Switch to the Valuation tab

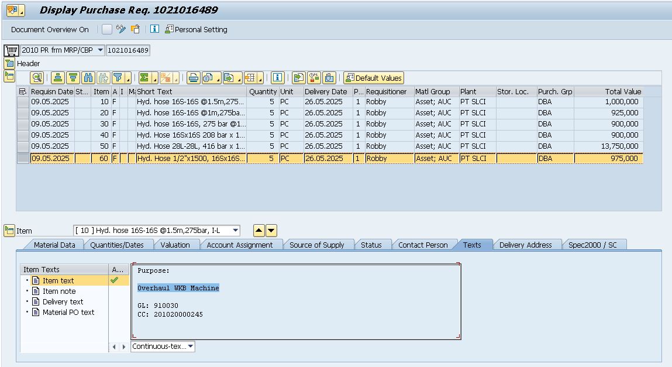coord(175,245)
